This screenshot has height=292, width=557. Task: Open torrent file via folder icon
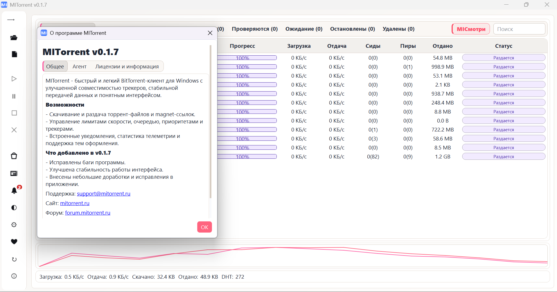[14, 38]
